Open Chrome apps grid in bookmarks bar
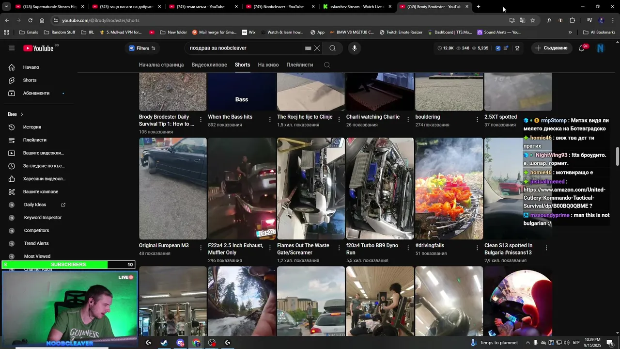This screenshot has height=349, width=620. click(x=6, y=32)
